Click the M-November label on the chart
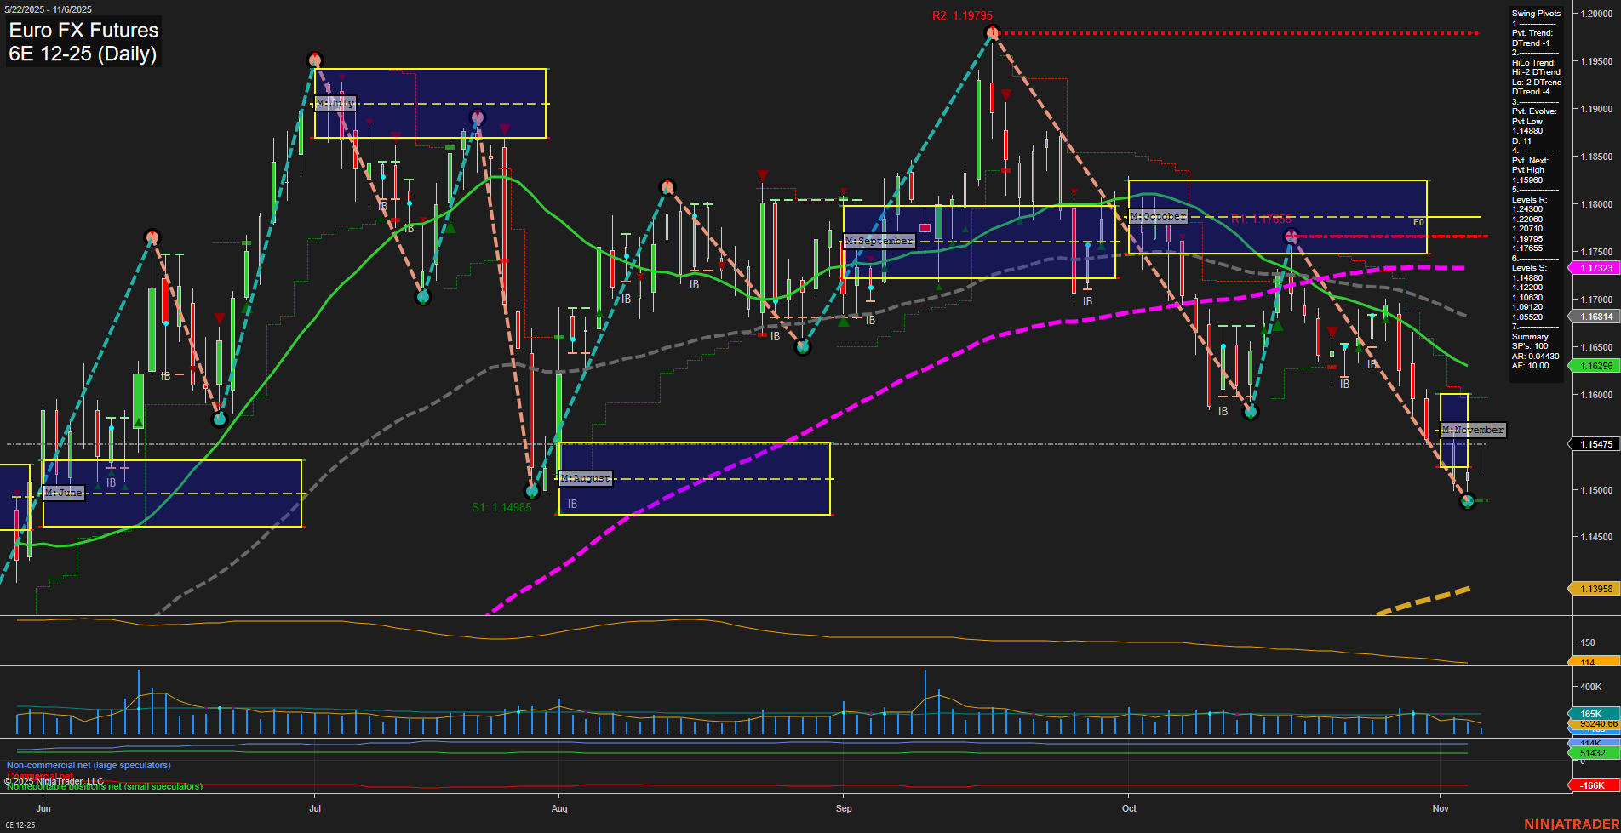 coord(1472,430)
